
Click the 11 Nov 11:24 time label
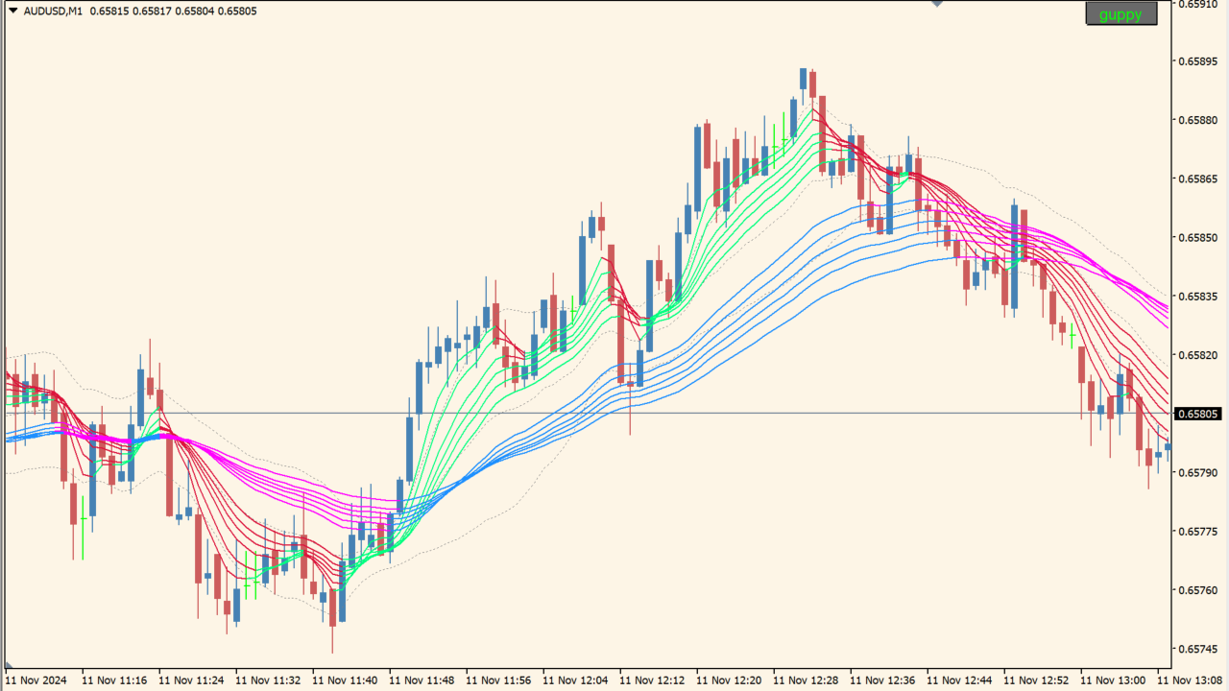coord(191,680)
